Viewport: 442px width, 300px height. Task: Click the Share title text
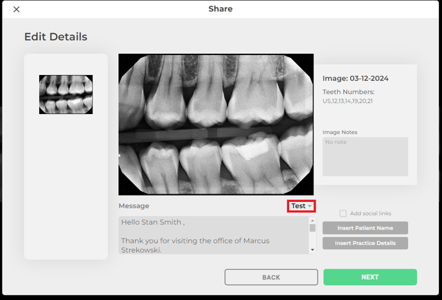pos(220,9)
